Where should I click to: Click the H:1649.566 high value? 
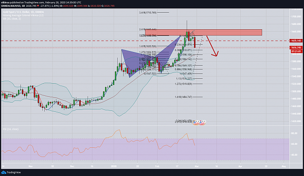pos(81,6)
